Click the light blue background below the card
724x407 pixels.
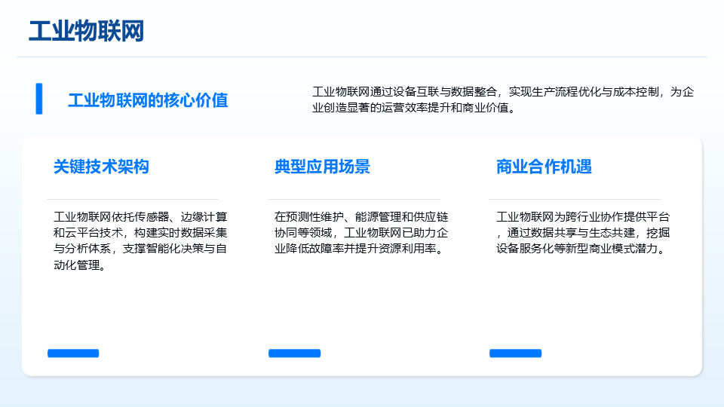pos(362,392)
